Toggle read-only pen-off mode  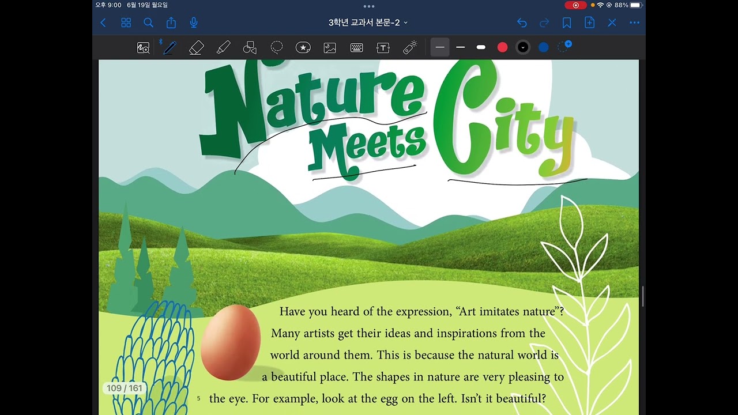[x=612, y=22]
